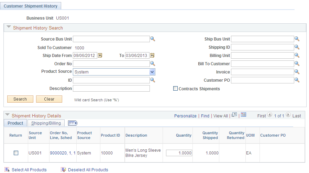The image size is (309, 173).
Task: Click the View All link
Action: (221, 116)
